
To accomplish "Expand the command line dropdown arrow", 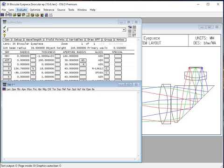I will [x=124, y=30].
